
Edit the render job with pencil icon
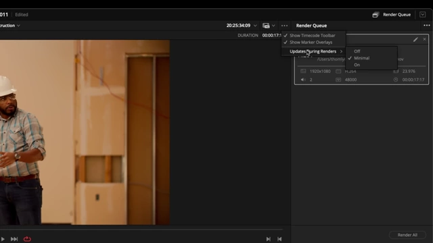click(x=415, y=39)
